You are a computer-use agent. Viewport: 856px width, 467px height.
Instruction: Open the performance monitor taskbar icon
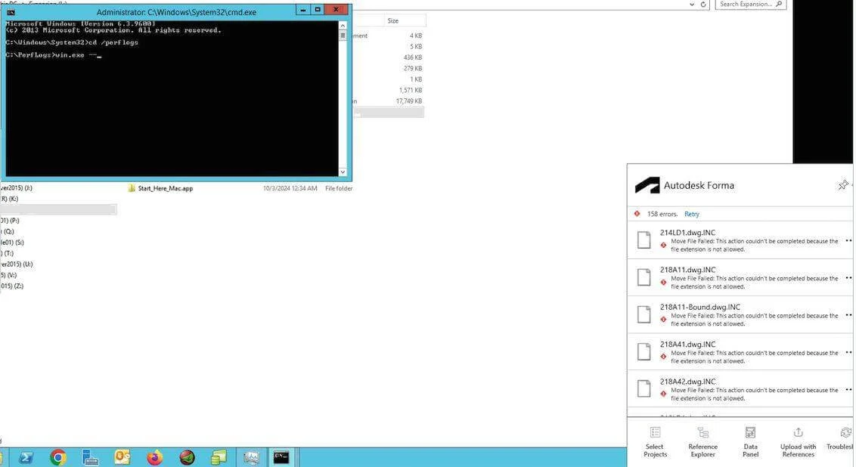point(251,457)
